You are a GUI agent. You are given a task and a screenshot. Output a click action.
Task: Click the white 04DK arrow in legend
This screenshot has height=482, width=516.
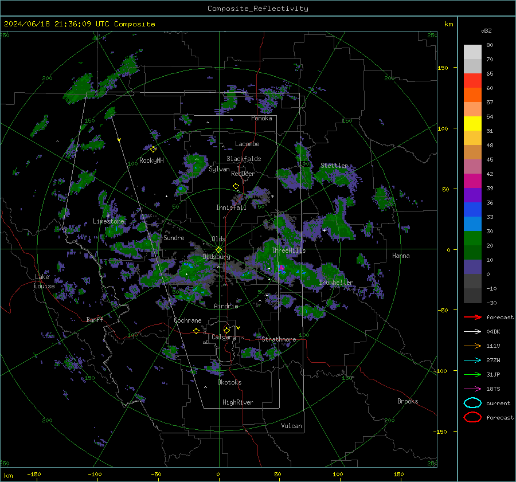pos(472,332)
